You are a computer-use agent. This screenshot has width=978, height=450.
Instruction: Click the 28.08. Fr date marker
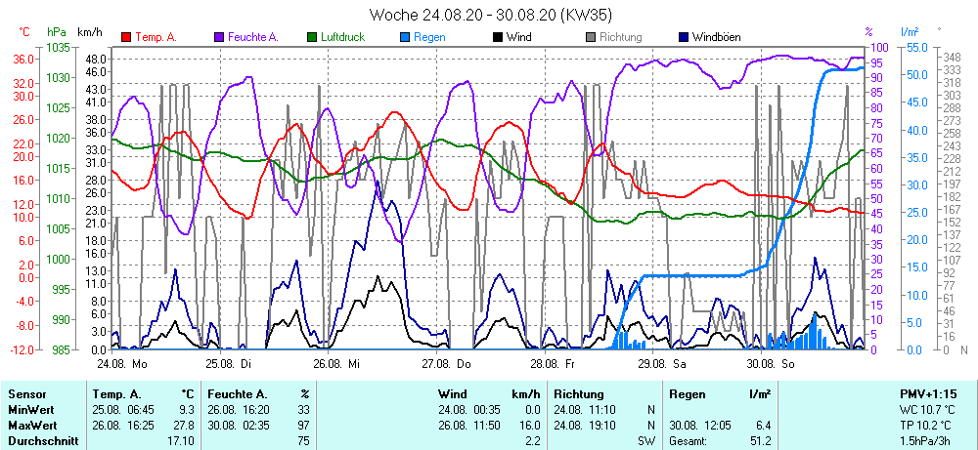point(553,363)
